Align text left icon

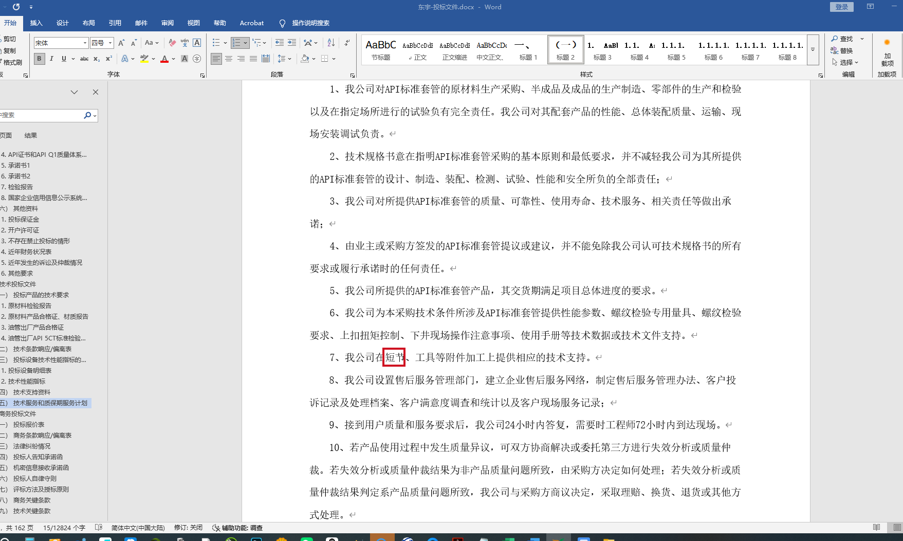[x=216, y=59]
